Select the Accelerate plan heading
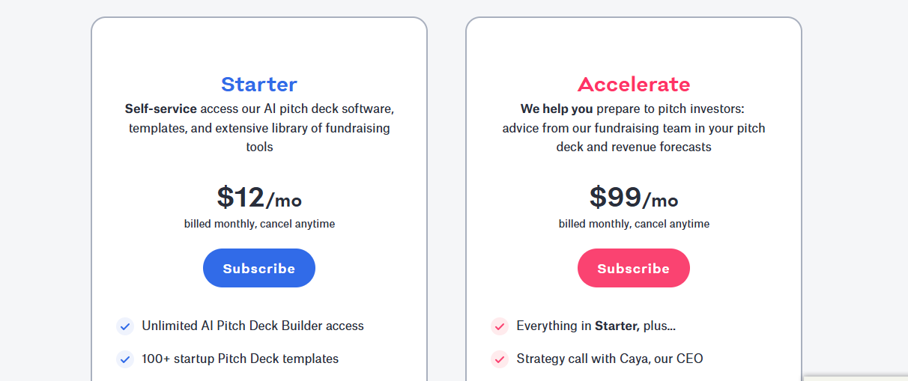 click(634, 84)
